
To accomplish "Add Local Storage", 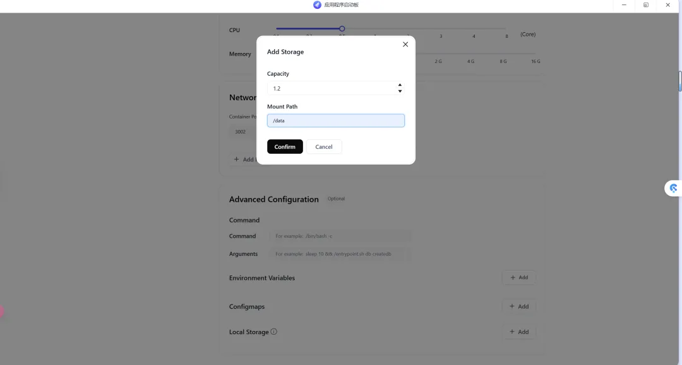I will [x=519, y=332].
